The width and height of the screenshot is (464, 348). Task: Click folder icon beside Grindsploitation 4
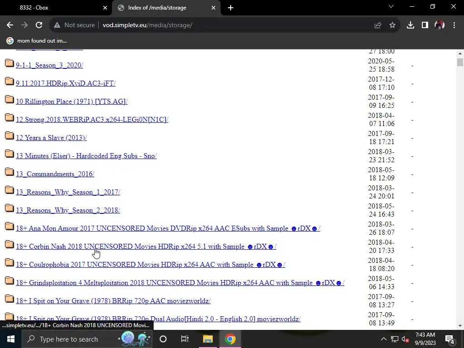[10, 280]
